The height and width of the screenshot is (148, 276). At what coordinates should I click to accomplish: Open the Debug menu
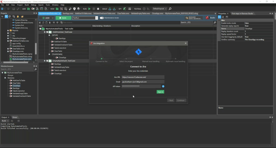[33, 5]
